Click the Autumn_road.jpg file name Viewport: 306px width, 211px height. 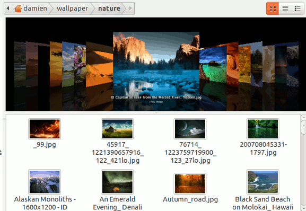tap(190, 199)
